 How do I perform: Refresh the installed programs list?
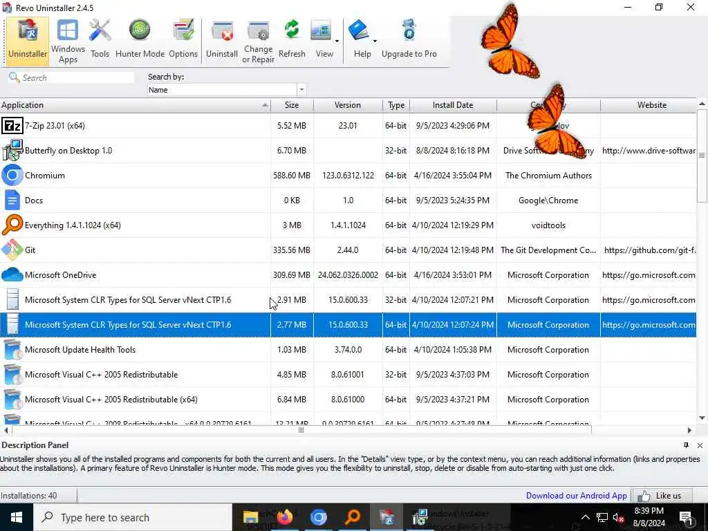click(x=292, y=41)
